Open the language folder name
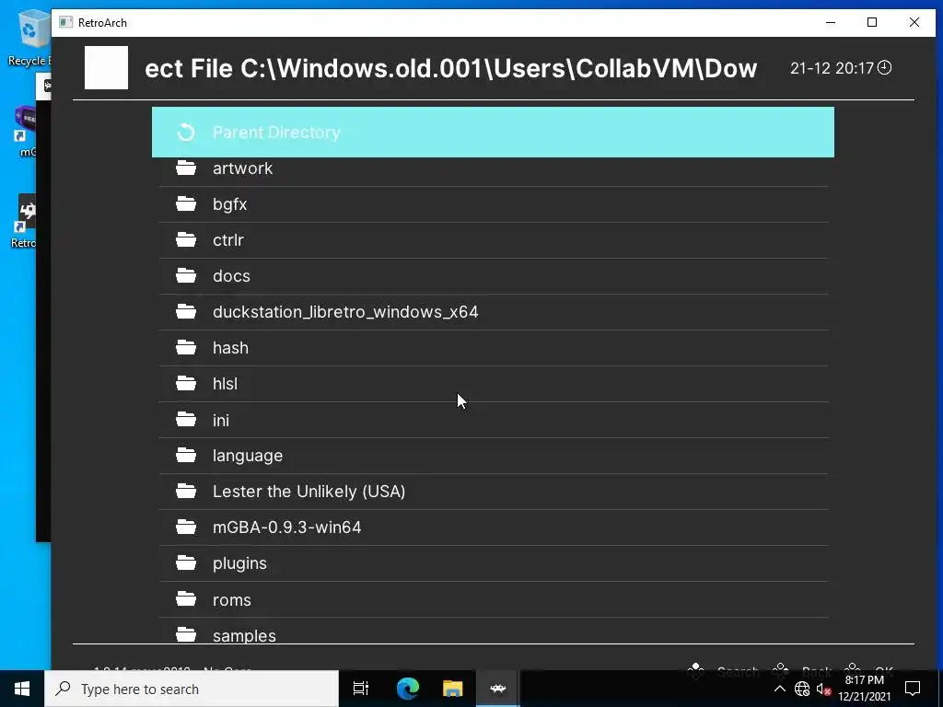Viewport: 943px width, 707px height. tap(247, 456)
